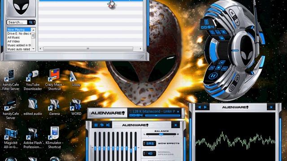
Task: Close the equalizer window
Action: pos(175,125)
